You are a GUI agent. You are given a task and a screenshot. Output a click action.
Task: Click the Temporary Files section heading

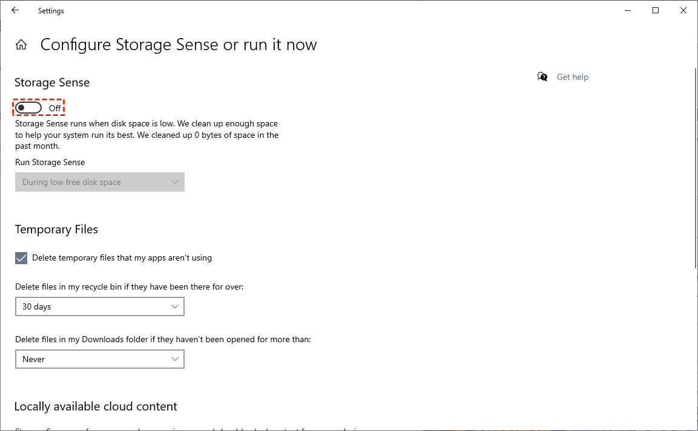click(x=56, y=230)
